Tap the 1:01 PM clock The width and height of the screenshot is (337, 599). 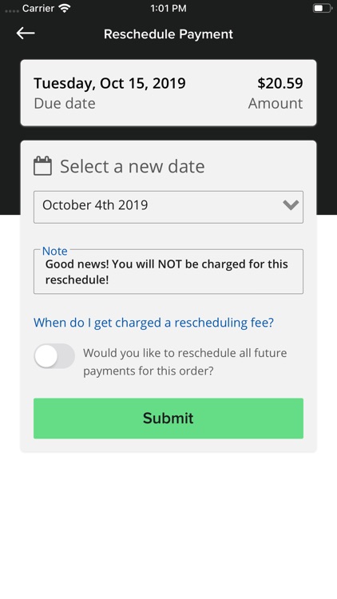(x=168, y=9)
